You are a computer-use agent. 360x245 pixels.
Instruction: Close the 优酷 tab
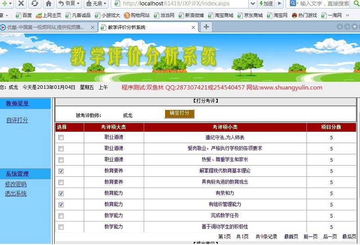click(x=92, y=27)
